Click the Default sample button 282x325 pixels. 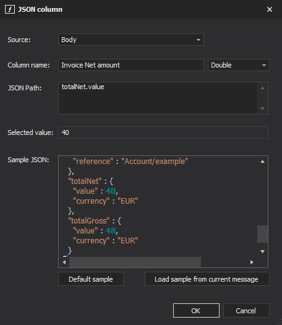[x=91, y=279]
